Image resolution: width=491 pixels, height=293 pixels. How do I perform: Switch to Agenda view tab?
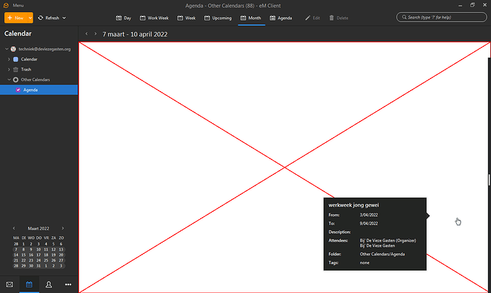point(281,18)
